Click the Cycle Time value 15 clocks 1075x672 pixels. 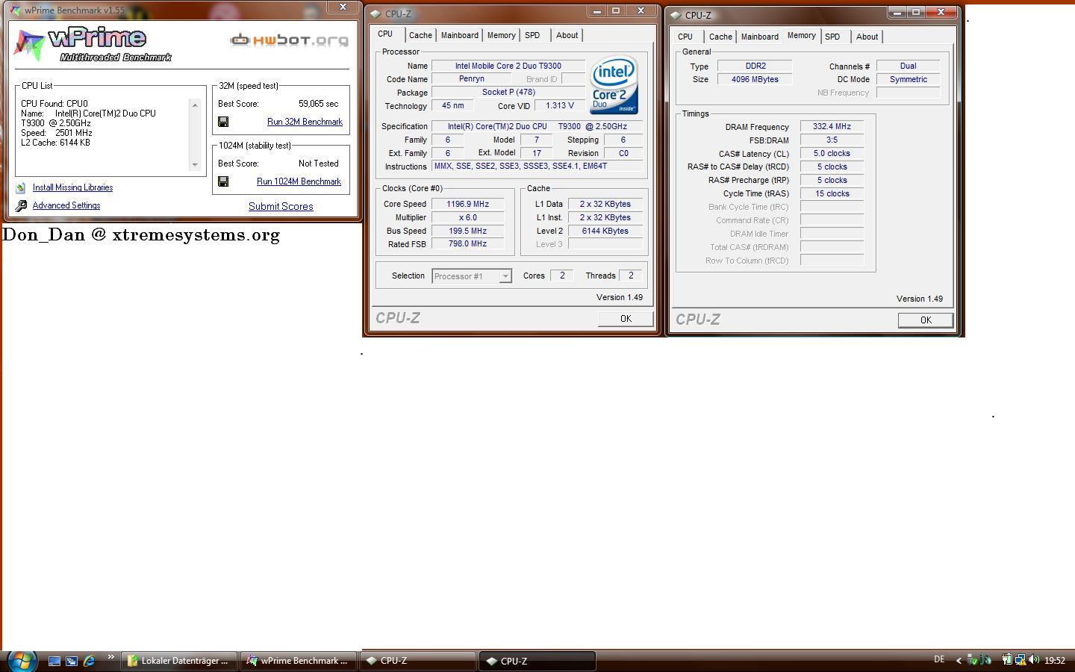click(x=832, y=193)
